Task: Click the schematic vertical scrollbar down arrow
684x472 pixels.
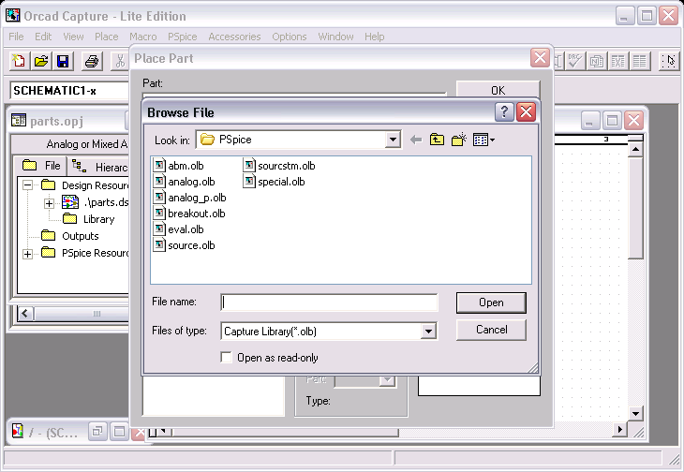Action: (635, 413)
